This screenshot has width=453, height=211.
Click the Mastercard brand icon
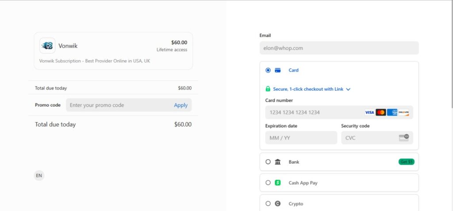click(381, 112)
